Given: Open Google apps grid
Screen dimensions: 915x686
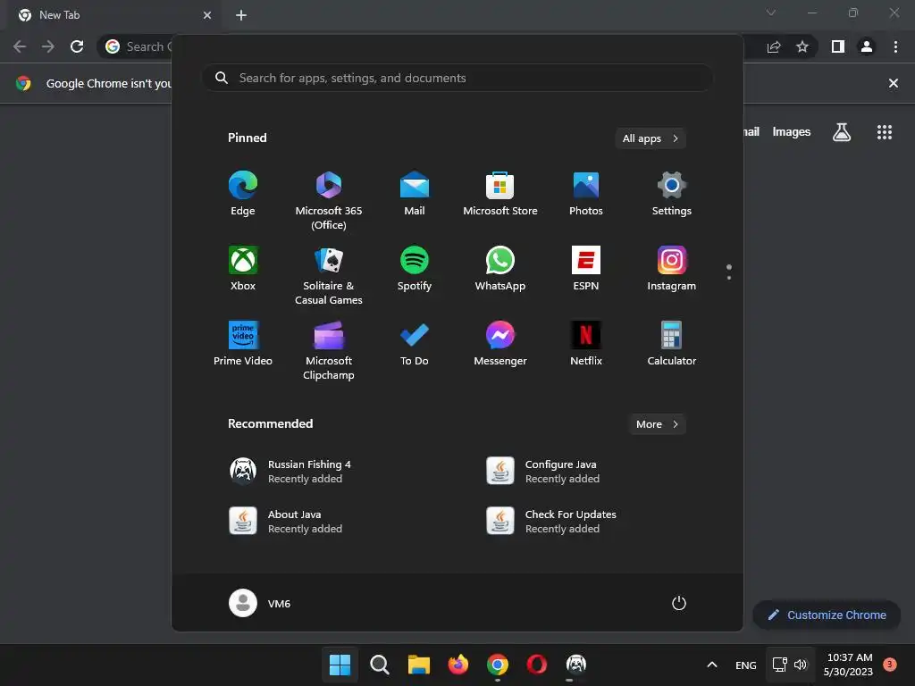Looking at the screenshot, I should pyautogui.click(x=884, y=132).
